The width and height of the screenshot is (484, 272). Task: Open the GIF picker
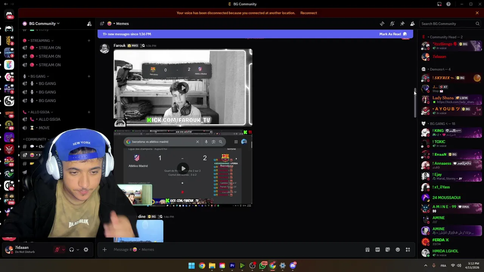click(x=377, y=249)
